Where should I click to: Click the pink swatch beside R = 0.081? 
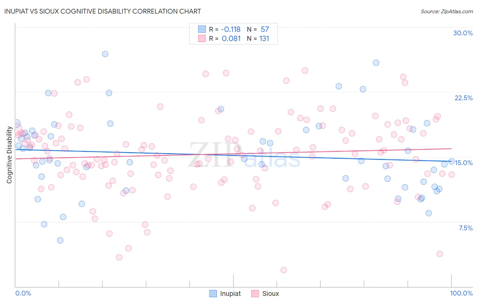pos(202,38)
